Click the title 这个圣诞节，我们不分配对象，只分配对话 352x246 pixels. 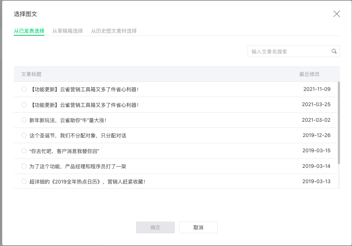pyautogui.click(x=78, y=136)
